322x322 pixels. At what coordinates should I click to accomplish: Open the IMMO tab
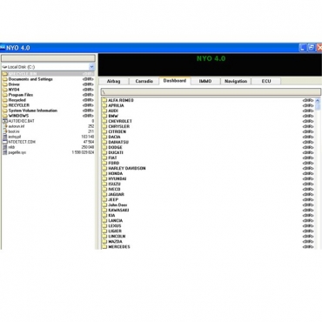coord(205,81)
